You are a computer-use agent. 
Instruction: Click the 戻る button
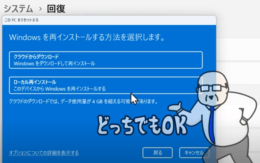157,153
